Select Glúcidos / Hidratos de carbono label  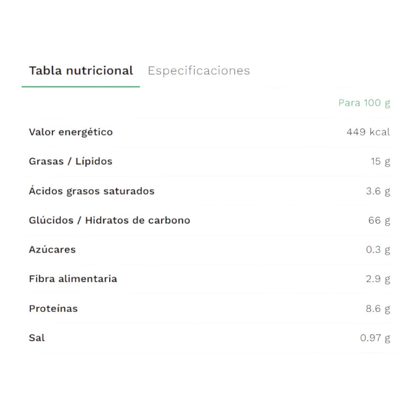coord(110,220)
